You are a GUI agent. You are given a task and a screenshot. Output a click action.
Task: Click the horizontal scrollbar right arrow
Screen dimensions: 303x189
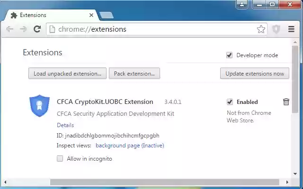[287, 182]
